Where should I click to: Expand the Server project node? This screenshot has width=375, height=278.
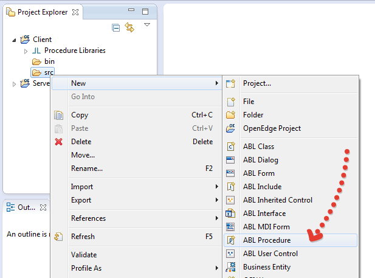point(14,84)
